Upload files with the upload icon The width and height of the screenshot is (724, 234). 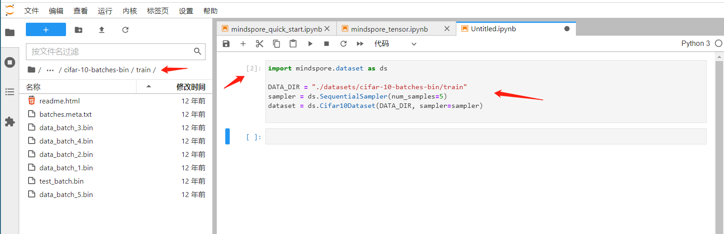tap(102, 30)
